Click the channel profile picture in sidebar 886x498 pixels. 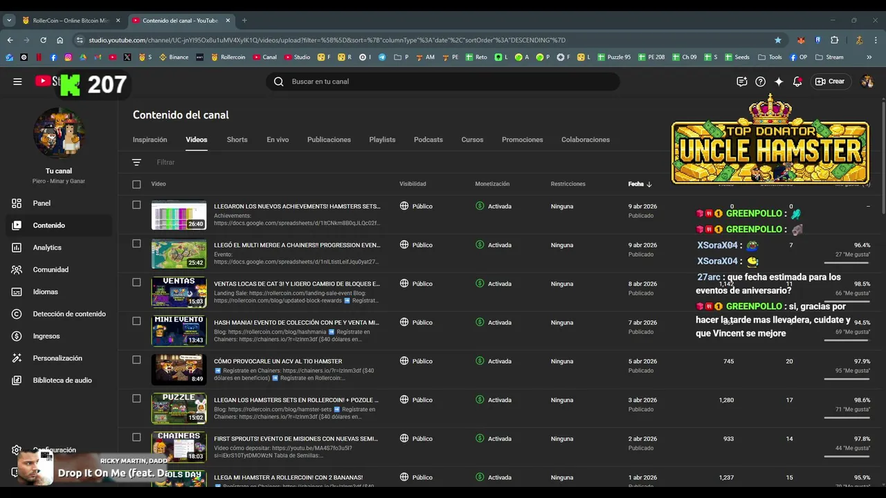tap(59, 133)
